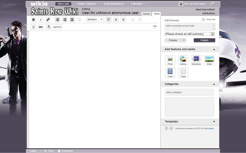Check the Minor edit checkbox
This screenshot has width=246, height=153.
203,20
